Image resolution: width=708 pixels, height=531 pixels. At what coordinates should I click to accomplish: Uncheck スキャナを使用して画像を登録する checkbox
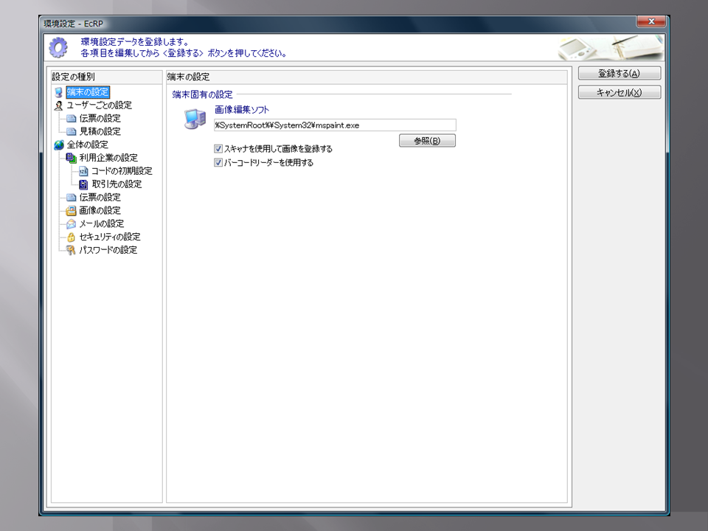click(x=218, y=149)
